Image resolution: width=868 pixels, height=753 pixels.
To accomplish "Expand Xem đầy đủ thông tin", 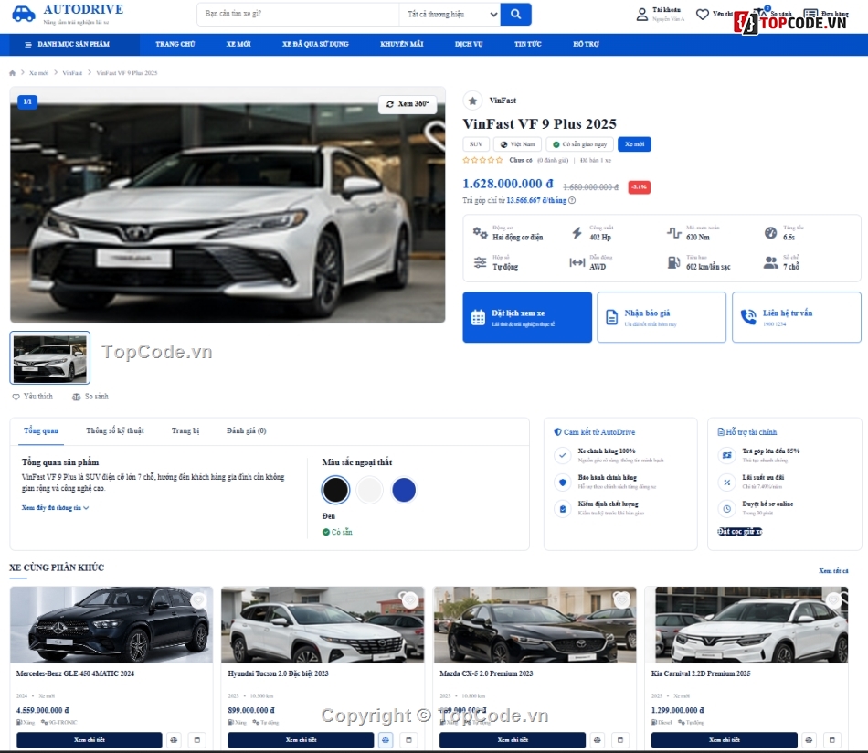I will coord(56,508).
